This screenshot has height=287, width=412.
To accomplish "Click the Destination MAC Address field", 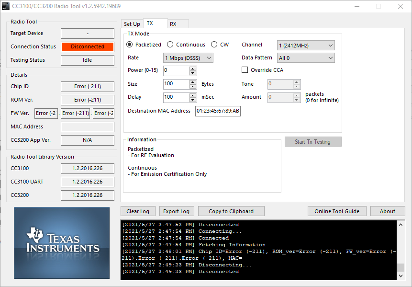I will coord(218,111).
